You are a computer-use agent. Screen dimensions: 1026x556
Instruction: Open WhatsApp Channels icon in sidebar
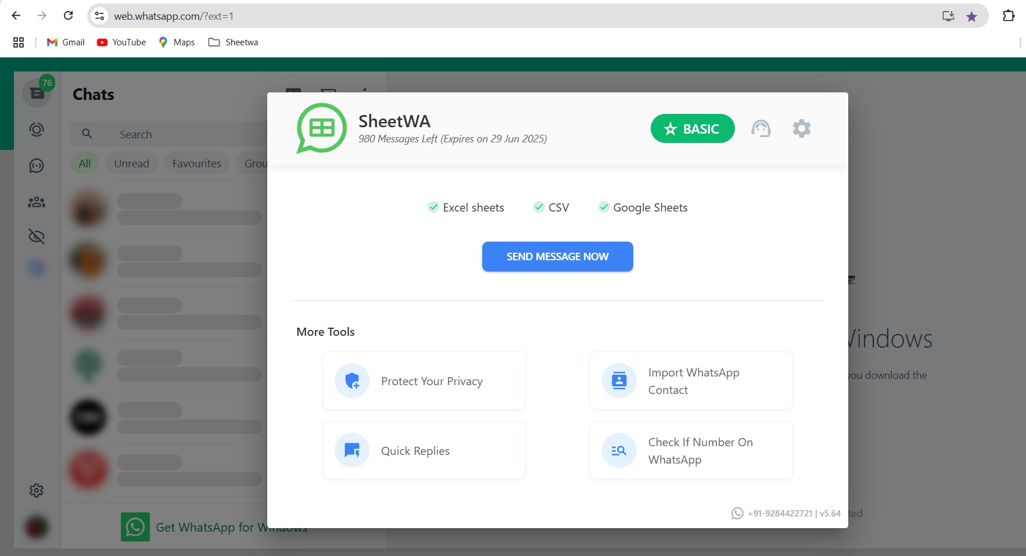coord(37,166)
